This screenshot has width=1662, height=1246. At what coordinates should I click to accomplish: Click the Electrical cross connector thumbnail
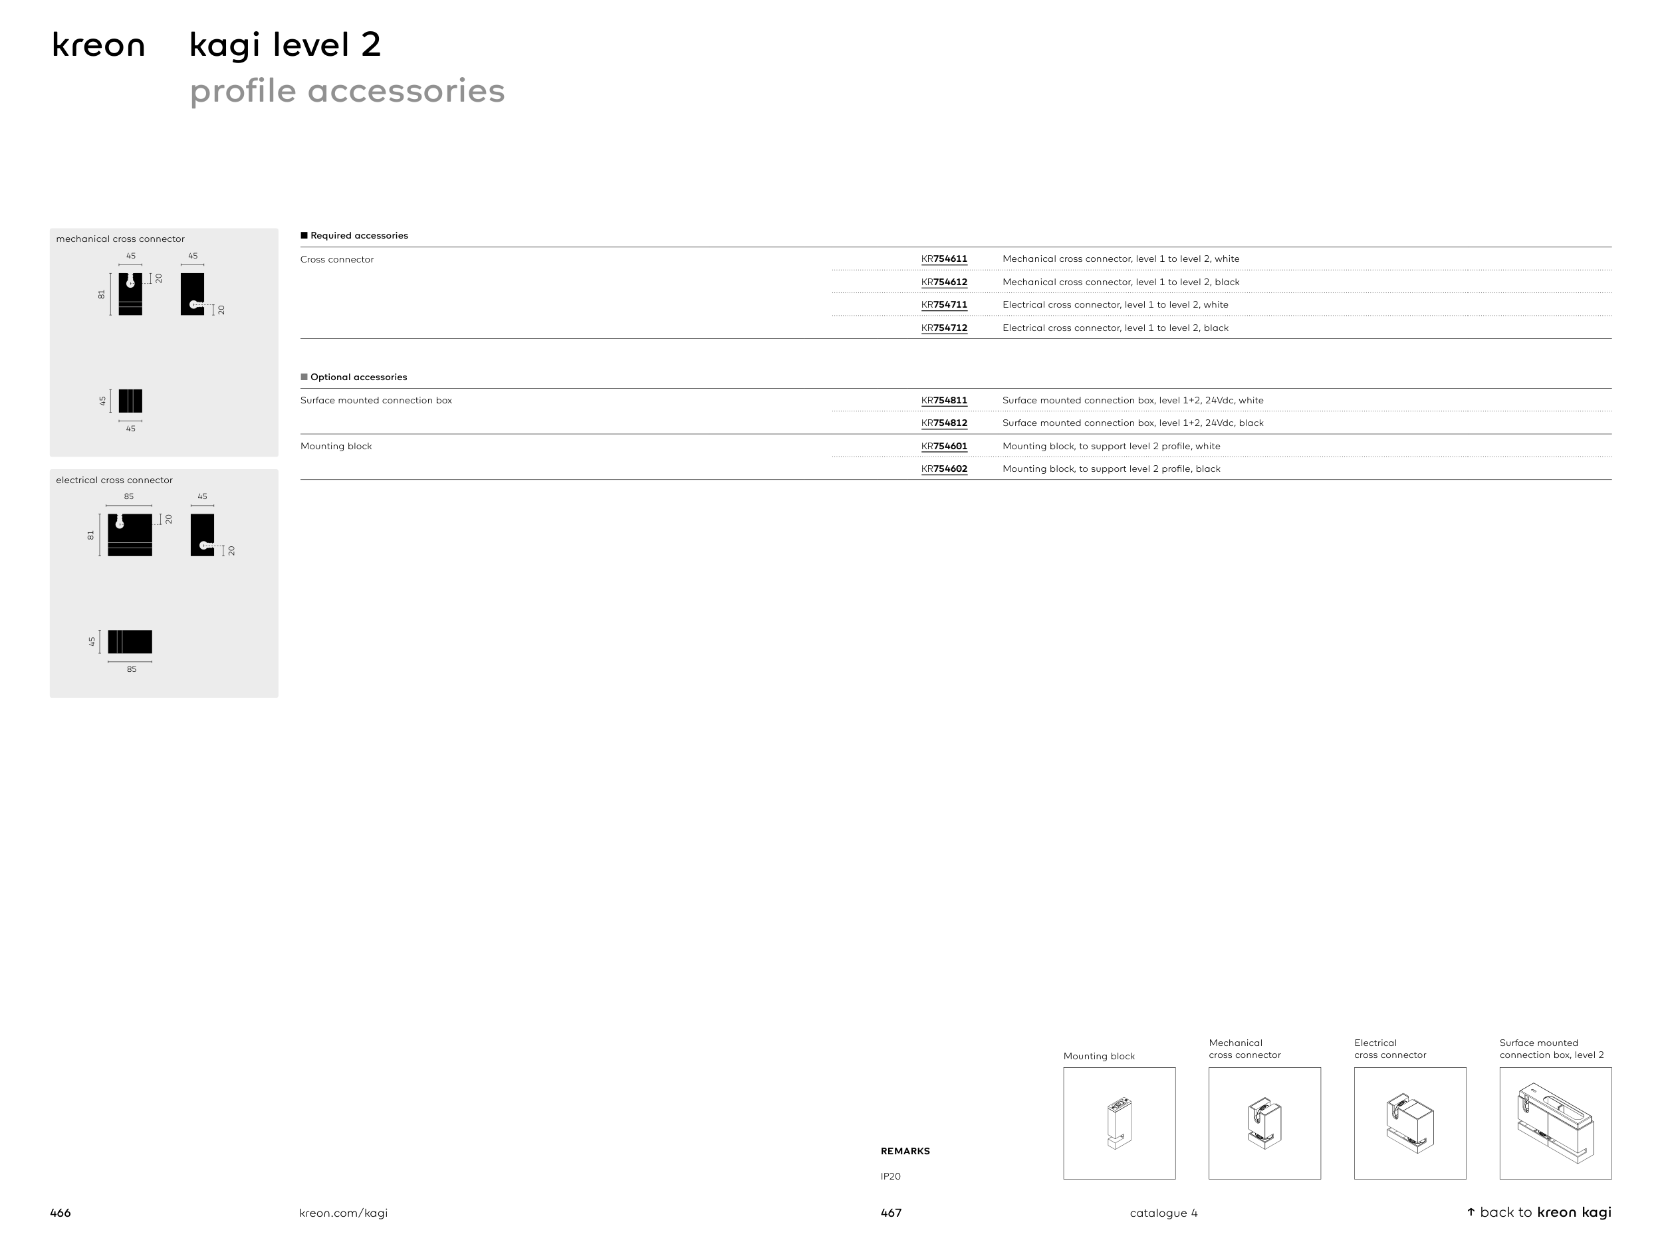pyautogui.click(x=1409, y=1123)
